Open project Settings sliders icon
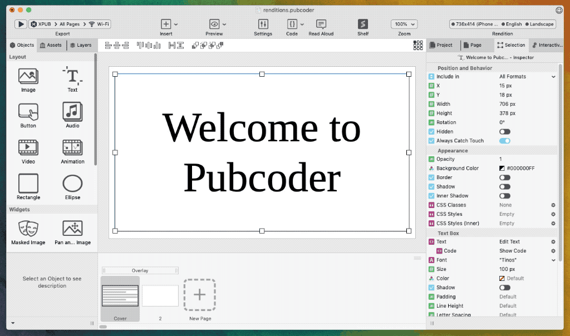 click(x=263, y=24)
